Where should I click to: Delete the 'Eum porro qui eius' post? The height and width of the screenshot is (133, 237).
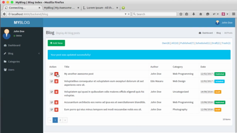pos(56,110)
